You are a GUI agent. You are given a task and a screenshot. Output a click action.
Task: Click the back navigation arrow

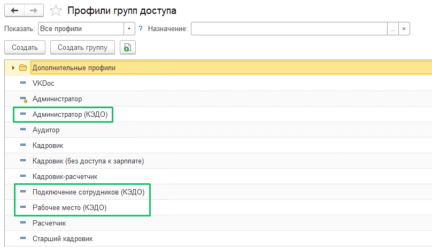point(14,11)
